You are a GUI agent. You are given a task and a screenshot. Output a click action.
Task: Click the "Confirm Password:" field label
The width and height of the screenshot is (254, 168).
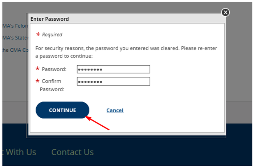click(x=52, y=85)
